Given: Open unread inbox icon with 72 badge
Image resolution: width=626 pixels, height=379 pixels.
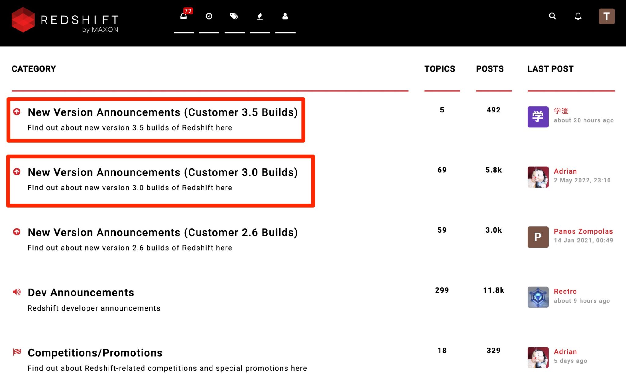Looking at the screenshot, I should point(184,16).
